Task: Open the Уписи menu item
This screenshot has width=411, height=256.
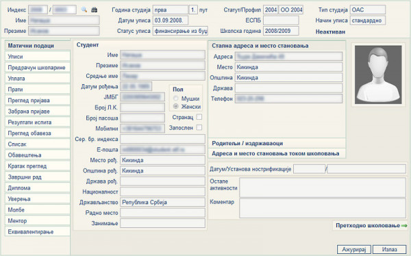Action: point(38,57)
